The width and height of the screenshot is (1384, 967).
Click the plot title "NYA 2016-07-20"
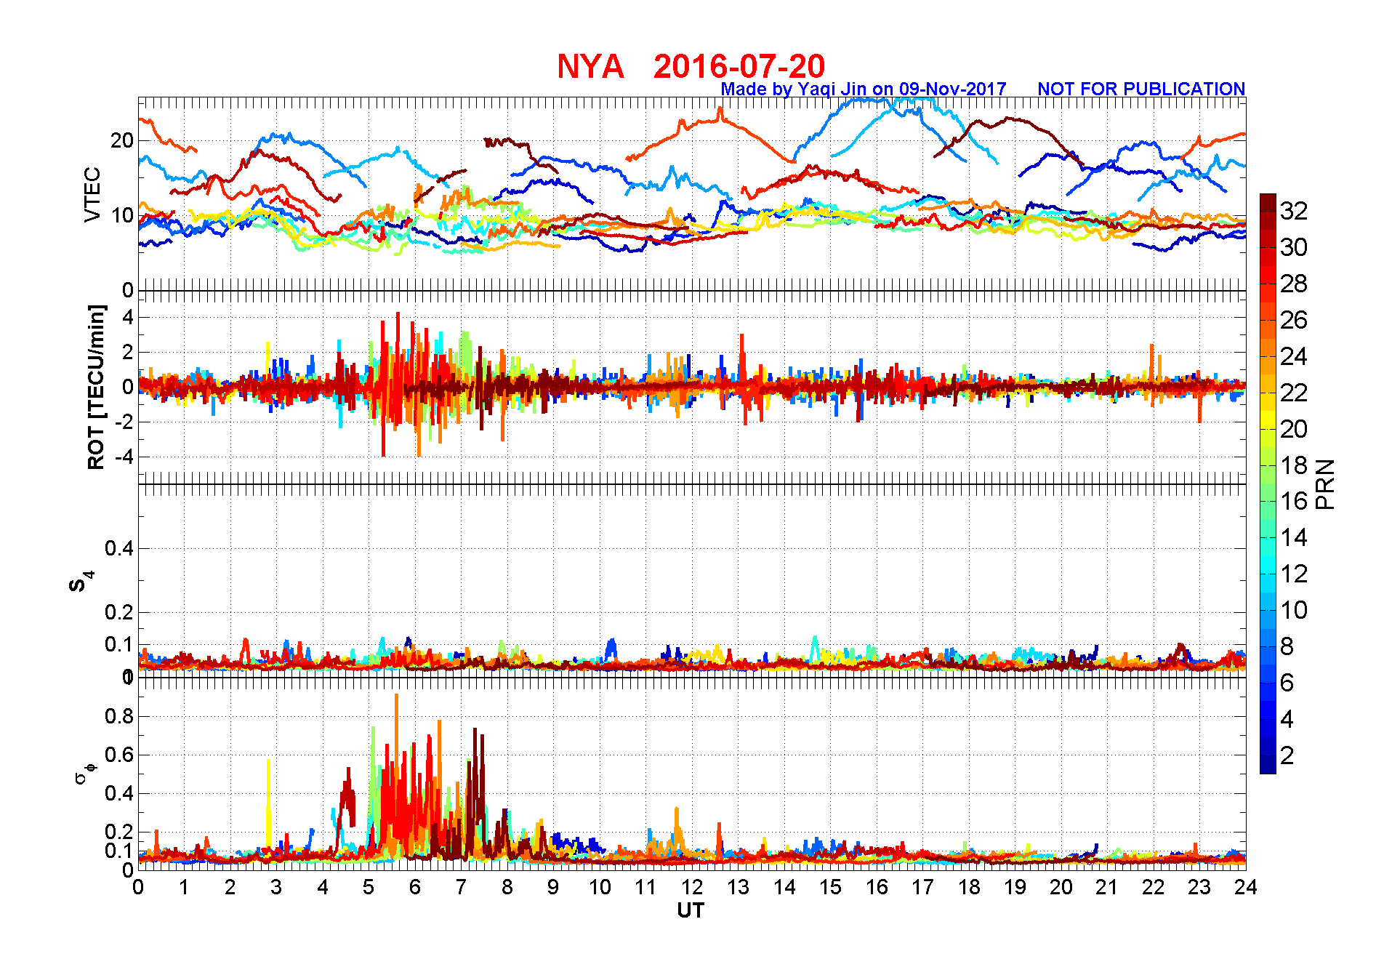pyautogui.click(x=691, y=66)
